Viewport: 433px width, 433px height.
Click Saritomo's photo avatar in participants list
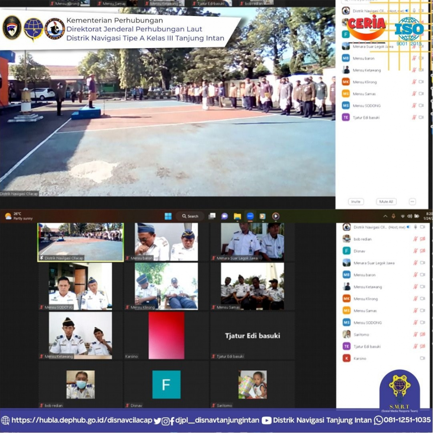tap(346, 334)
